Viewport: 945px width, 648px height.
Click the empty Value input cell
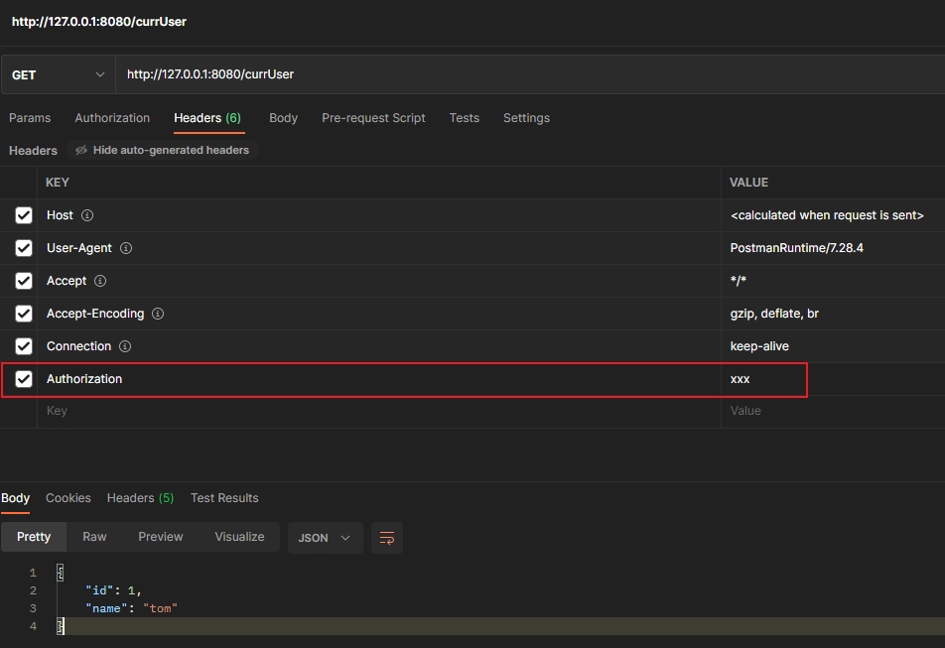(x=833, y=411)
